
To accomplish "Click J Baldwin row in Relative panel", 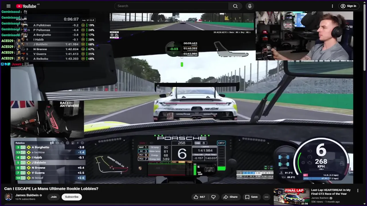I will pos(50,163).
